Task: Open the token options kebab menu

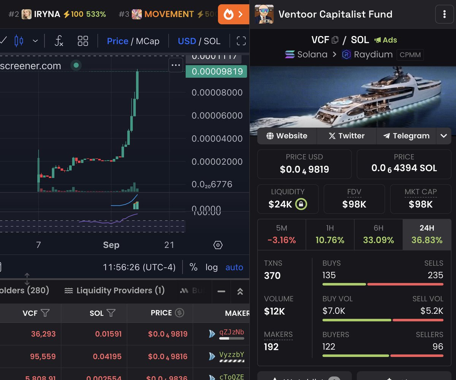Action: point(444,14)
